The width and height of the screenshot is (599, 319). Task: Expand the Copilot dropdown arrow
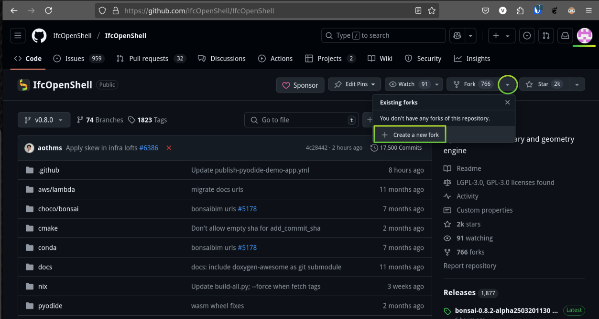pyautogui.click(x=471, y=36)
